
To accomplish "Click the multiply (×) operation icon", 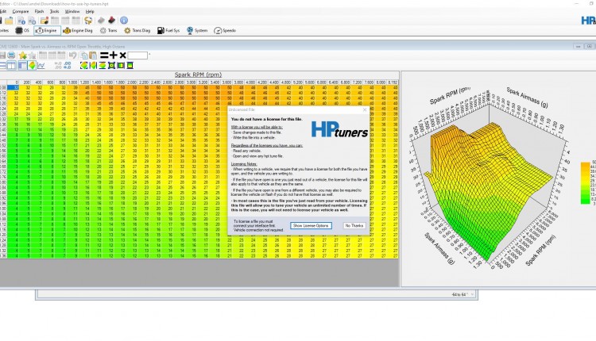I will (x=122, y=55).
